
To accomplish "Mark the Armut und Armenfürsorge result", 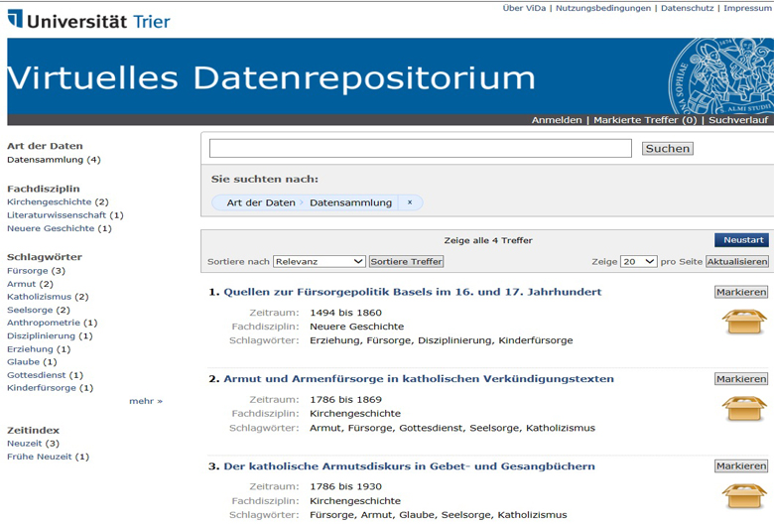I will (x=741, y=379).
